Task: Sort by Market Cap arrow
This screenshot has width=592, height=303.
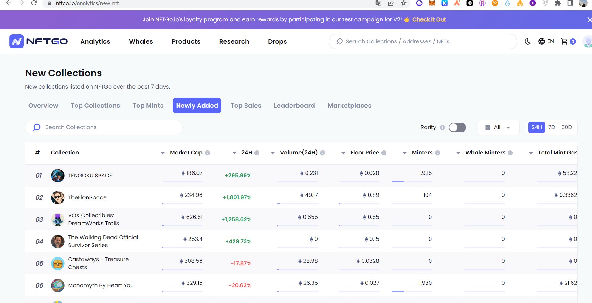Action: coord(163,153)
